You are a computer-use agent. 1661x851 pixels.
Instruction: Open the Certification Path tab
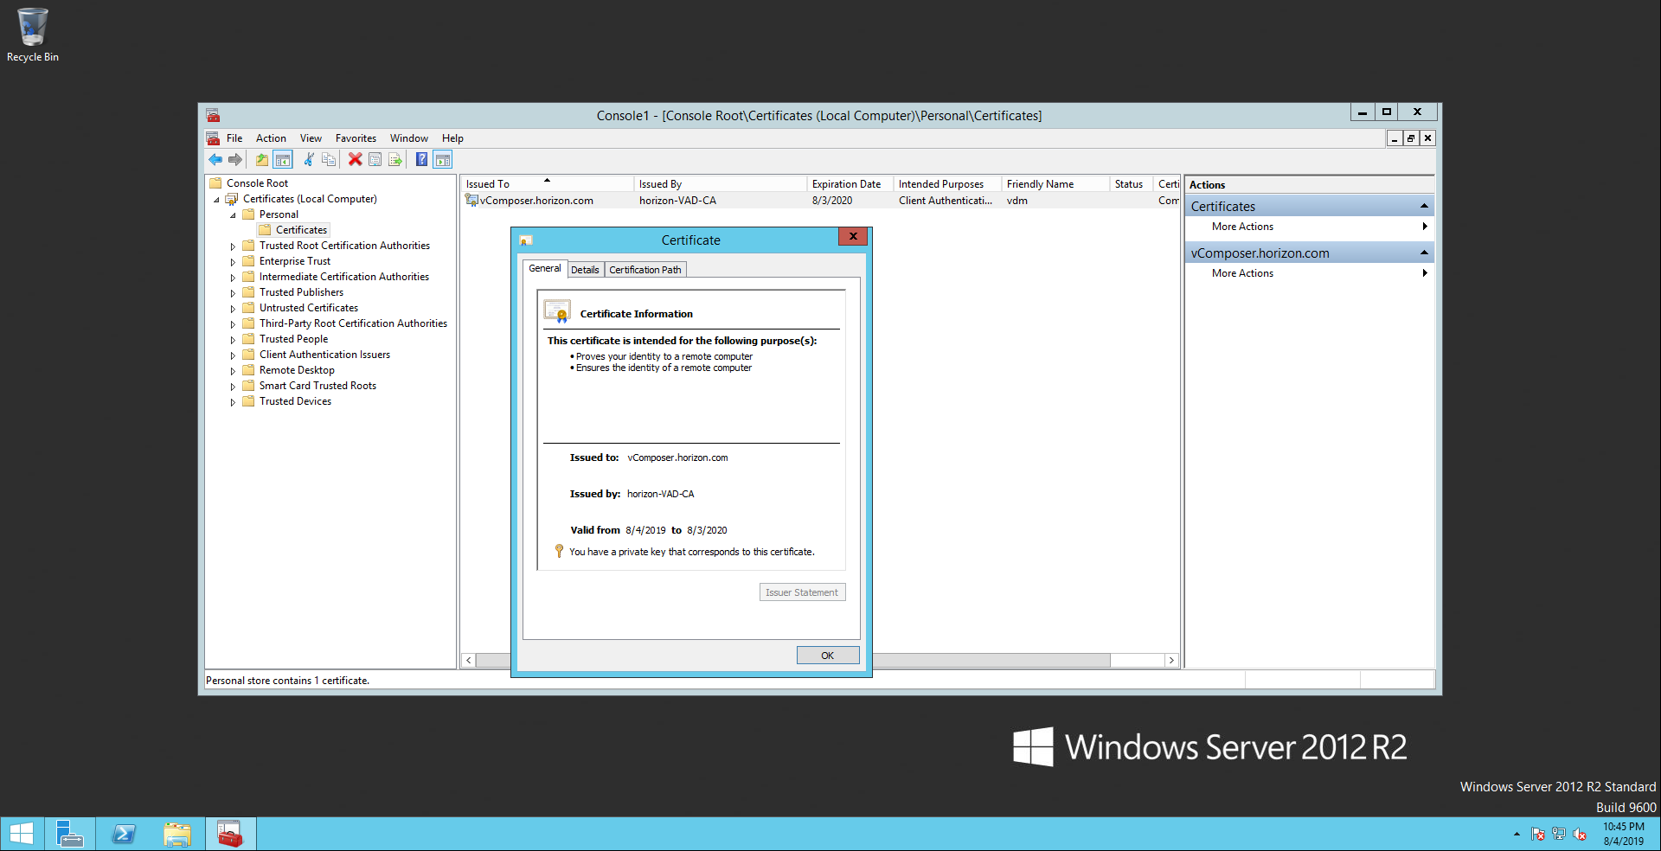pos(645,270)
